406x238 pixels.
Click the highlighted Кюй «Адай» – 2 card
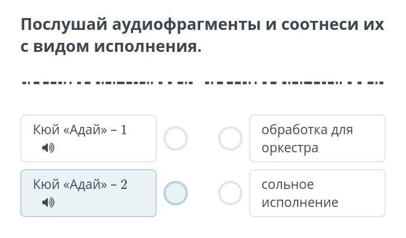pyautogui.click(x=89, y=193)
